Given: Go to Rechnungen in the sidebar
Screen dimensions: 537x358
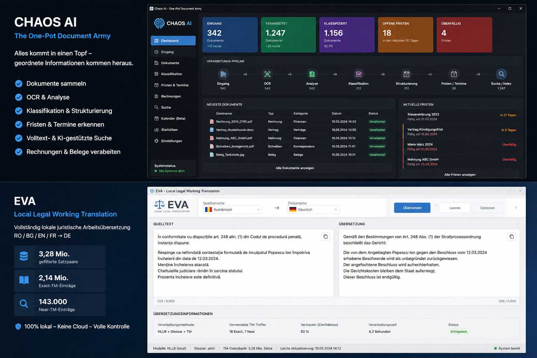Looking at the screenshot, I should (173, 96).
